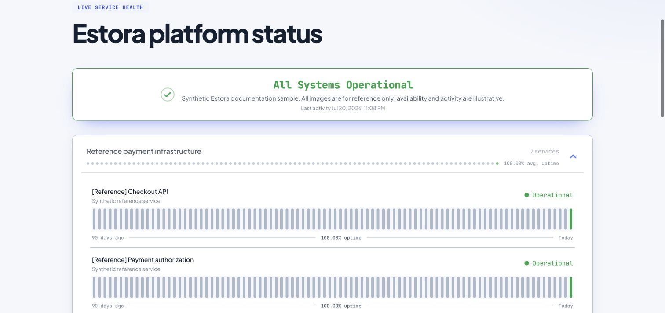This screenshot has height=313, width=665.
Task: Click the 100.00% avg. uptime label
Action: [531, 164]
